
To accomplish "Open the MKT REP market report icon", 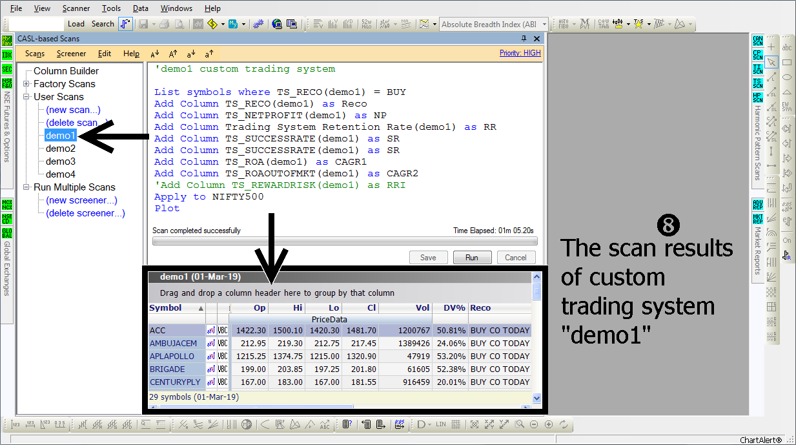I will click(x=757, y=218).
